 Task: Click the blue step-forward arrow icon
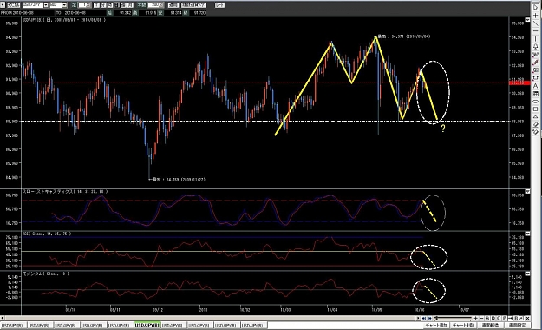[429, 318]
